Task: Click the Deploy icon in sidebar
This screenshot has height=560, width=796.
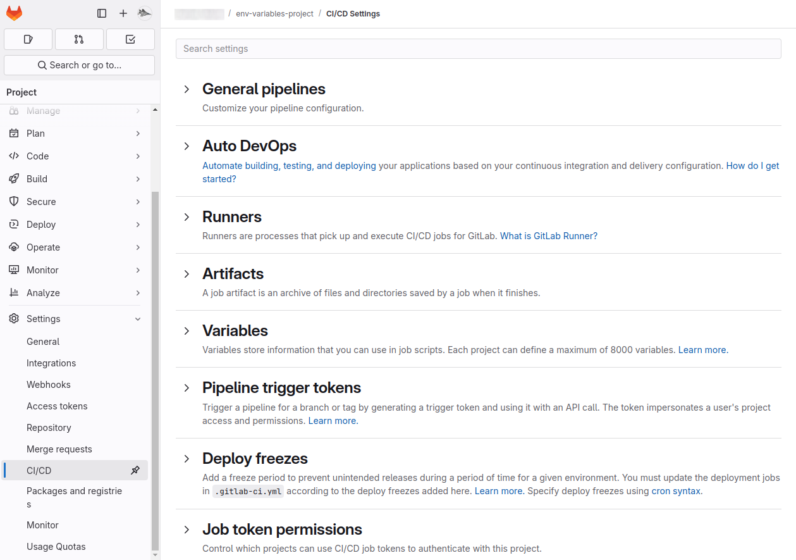Action: point(14,225)
